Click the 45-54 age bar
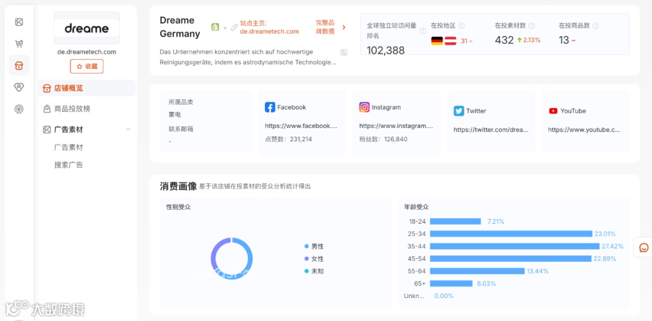The width and height of the screenshot is (652, 321). (x=511, y=259)
